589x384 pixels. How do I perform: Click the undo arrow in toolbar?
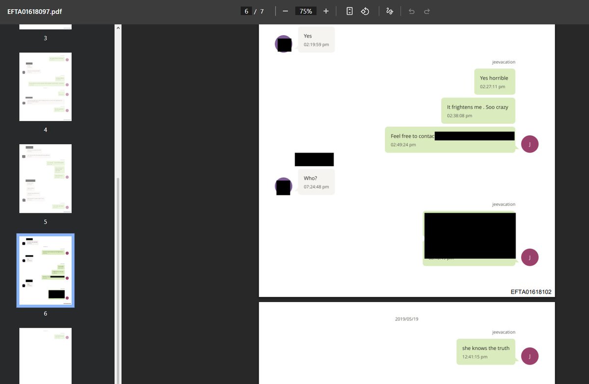(411, 11)
